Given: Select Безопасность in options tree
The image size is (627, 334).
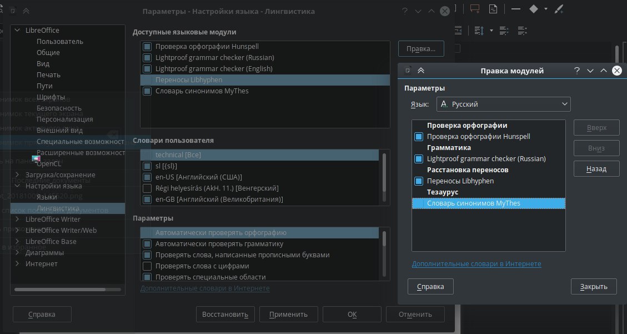Looking at the screenshot, I should [59, 108].
